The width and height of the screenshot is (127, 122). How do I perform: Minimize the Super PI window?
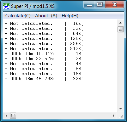point(89,5)
